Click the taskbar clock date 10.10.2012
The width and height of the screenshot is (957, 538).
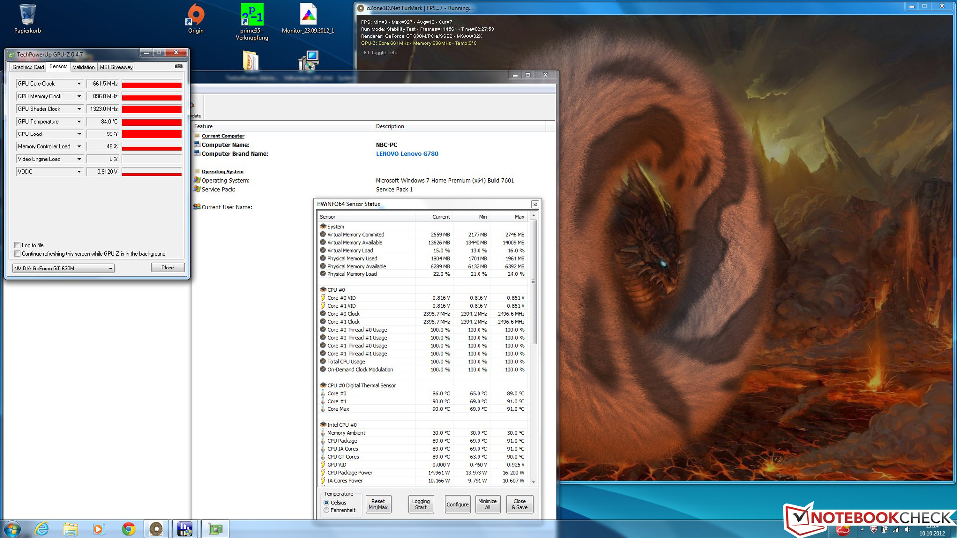[932, 533]
